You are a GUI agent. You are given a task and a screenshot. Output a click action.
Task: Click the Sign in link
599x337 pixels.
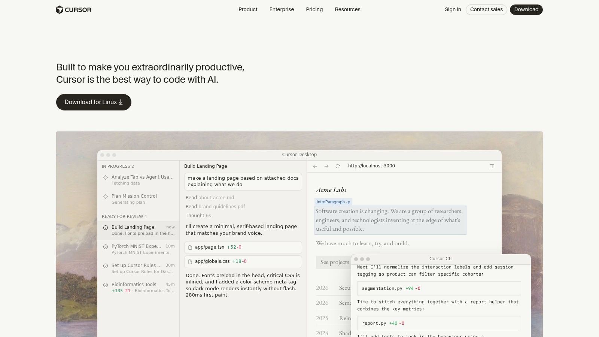pos(453,10)
